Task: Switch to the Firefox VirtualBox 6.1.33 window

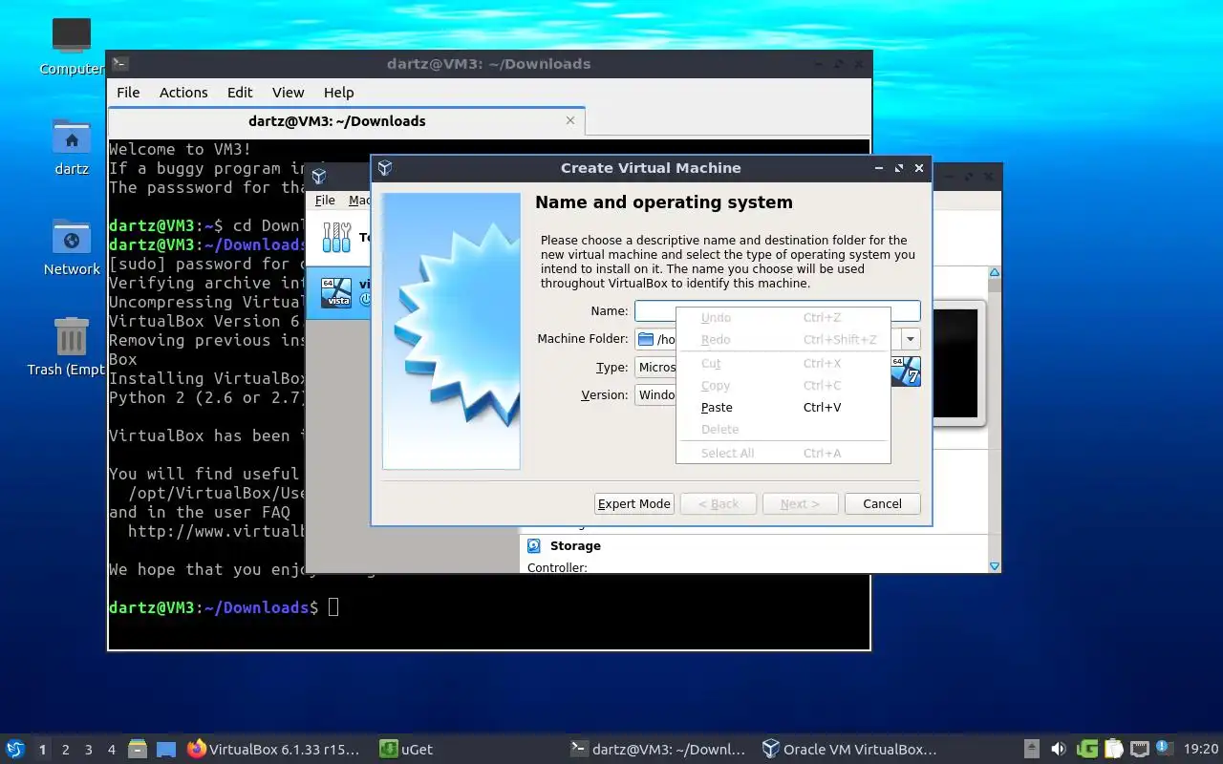Action: click(275, 750)
